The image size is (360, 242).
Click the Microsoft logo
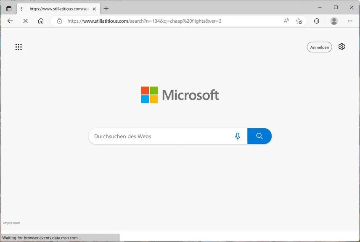pyautogui.click(x=180, y=95)
